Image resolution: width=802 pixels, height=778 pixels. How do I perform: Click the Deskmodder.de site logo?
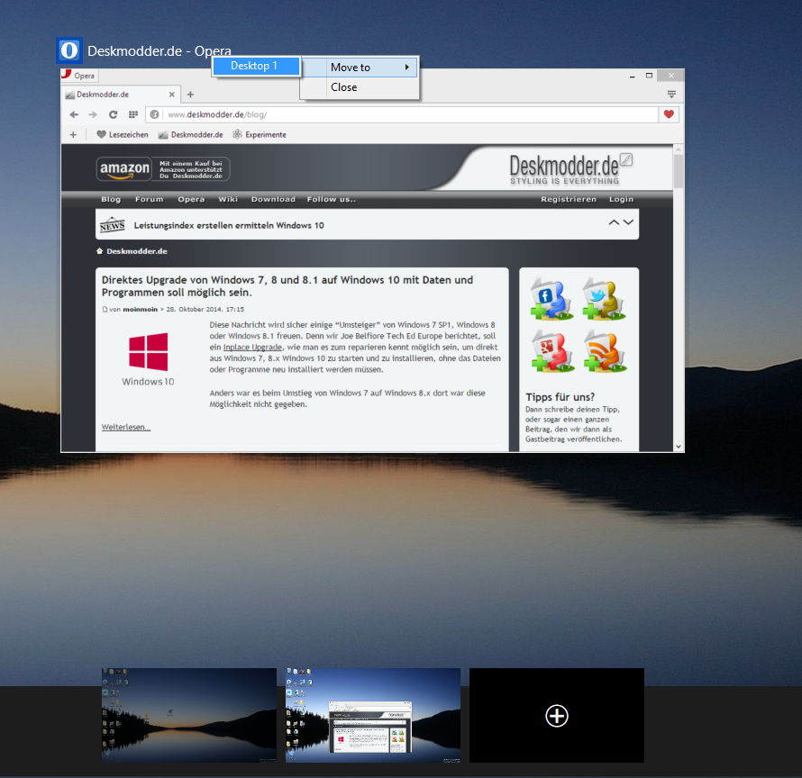(564, 169)
